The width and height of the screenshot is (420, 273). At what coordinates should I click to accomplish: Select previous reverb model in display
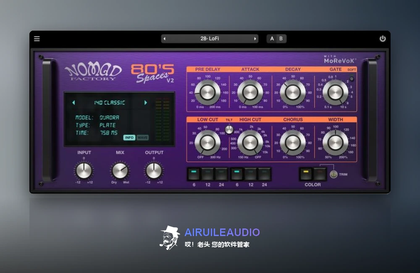coord(73,102)
